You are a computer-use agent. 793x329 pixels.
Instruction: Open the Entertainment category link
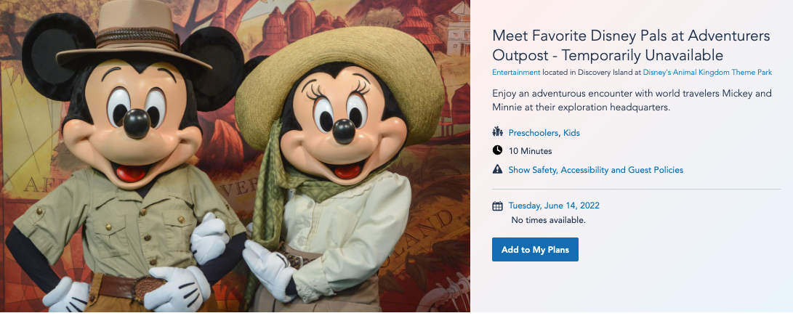coord(516,73)
